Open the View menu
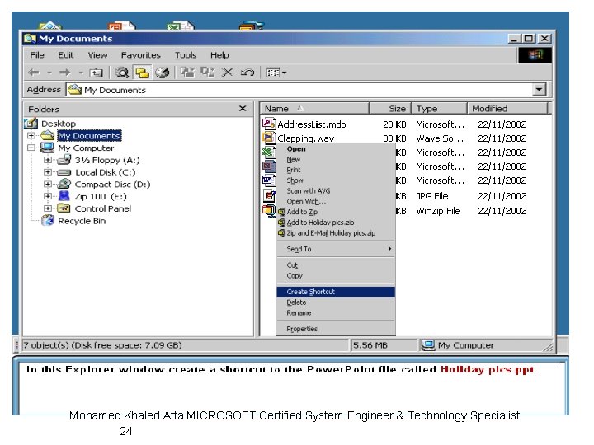The height and width of the screenshot is (445, 594). tap(97, 55)
